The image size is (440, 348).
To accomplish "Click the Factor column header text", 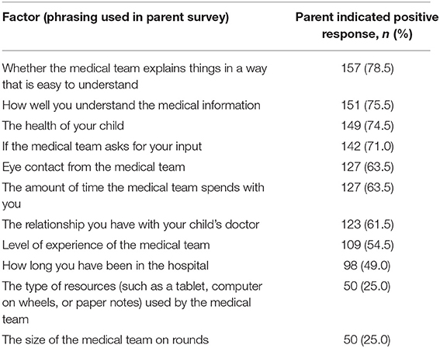I will 116,18.
